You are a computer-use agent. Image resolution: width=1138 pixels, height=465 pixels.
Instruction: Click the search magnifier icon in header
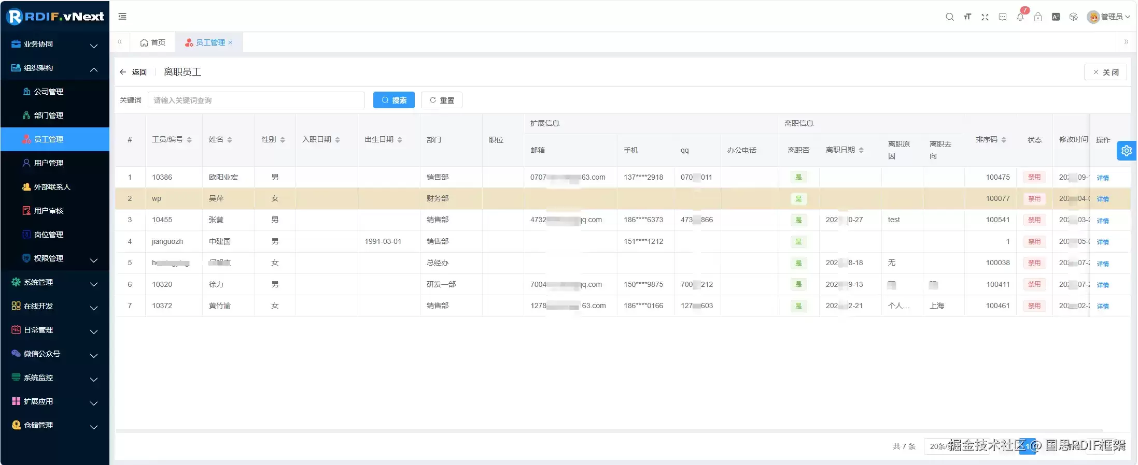point(949,17)
